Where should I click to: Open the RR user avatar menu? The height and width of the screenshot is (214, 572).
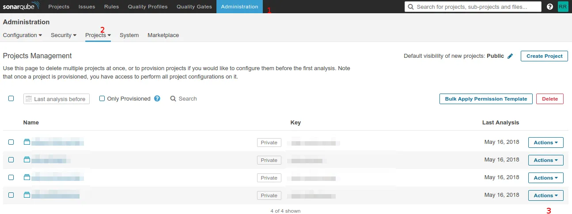[x=563, y=7]
